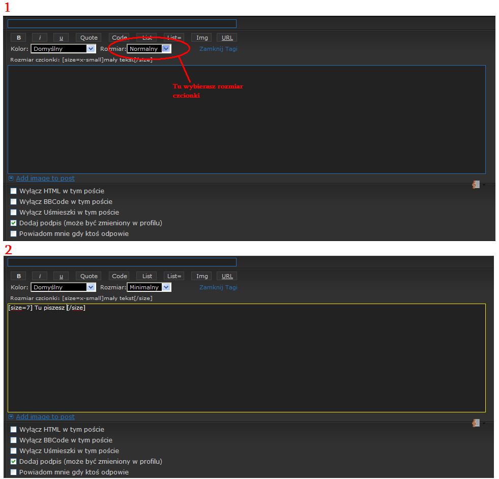
Task: Toggle Wyłącz Uśmieszki checkbox in editor 1
Action: click(x=13, y=212)
